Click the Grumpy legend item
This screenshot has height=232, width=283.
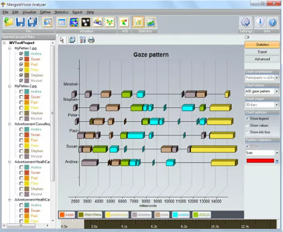[141, 214]
